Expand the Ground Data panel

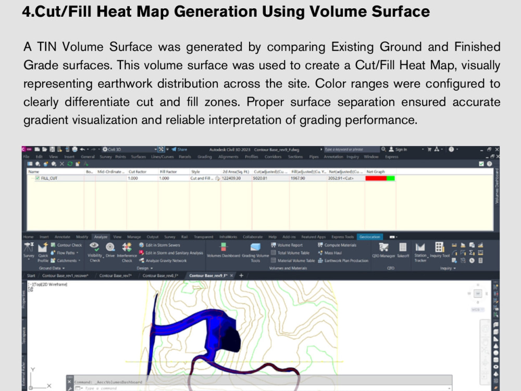(52, 268)
